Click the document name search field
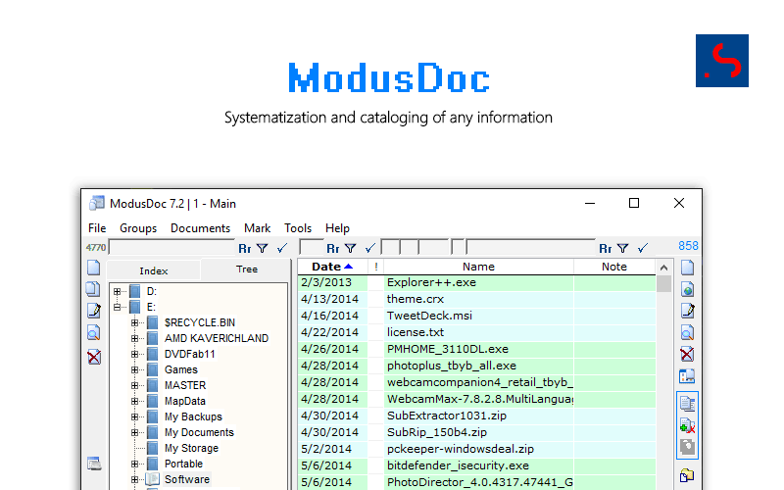Image resolution: width=784 pixels, height=490 pixels. point(530,247)
